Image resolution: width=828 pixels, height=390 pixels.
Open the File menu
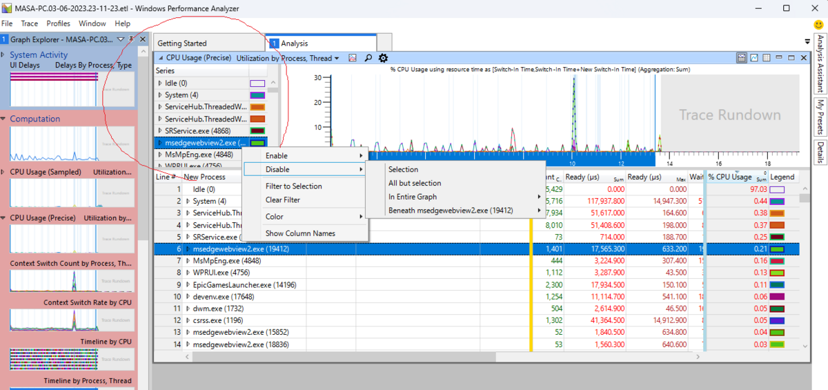point(7,23)
